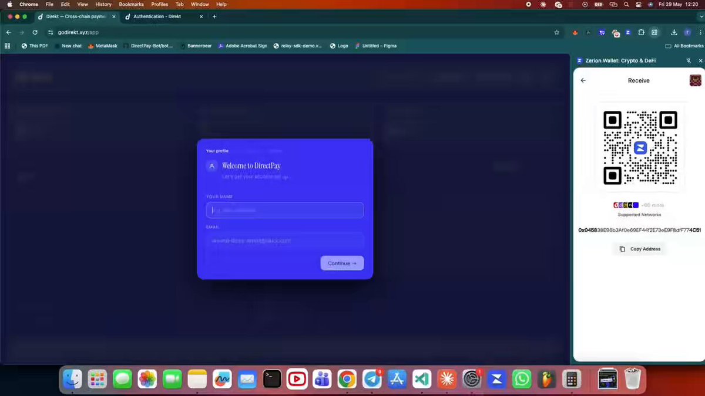
Task: Open Telegram from the Dock
Action: coord(372,380)
